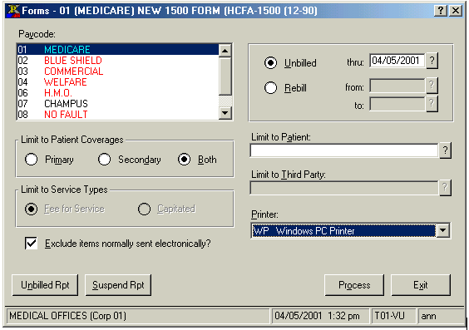The width and height of the screenshot is (469, 330).
Task: Click the Unbilled Rpt button
Action: pos(45,285)
